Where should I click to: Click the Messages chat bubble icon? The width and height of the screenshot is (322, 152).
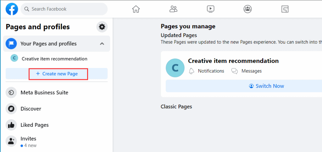click(235, 71)
